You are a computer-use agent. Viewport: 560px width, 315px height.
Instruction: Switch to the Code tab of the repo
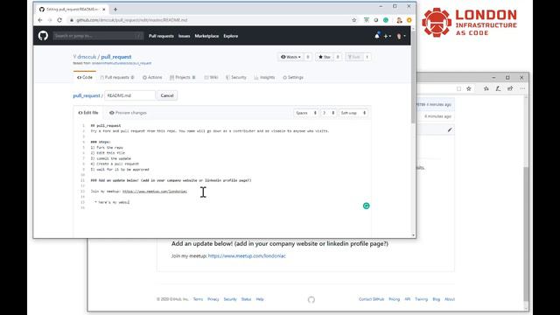[x=85, y=77]
